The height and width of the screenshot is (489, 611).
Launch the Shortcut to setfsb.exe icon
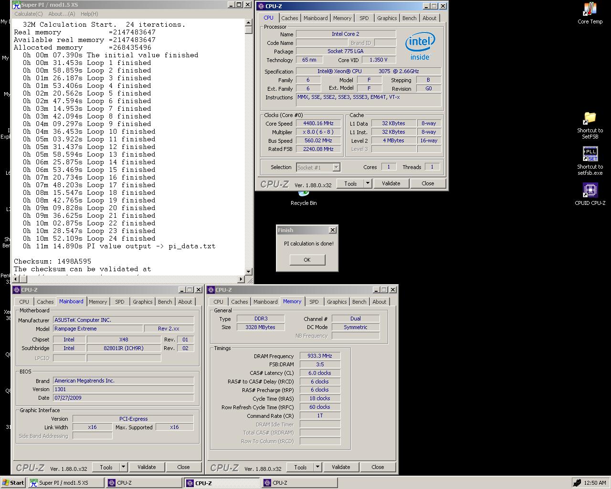[x=590, y=161]
